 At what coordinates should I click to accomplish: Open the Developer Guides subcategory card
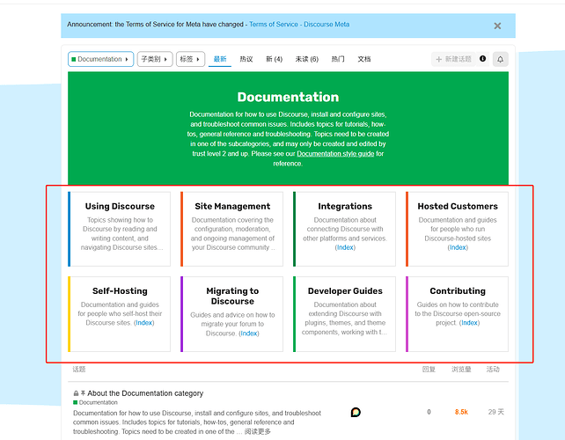tap(344, 314)
